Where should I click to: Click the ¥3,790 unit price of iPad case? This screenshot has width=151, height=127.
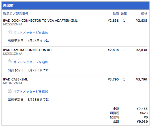113,79
